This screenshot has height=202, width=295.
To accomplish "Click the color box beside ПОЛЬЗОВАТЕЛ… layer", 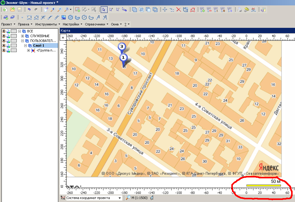I will 14,41.
